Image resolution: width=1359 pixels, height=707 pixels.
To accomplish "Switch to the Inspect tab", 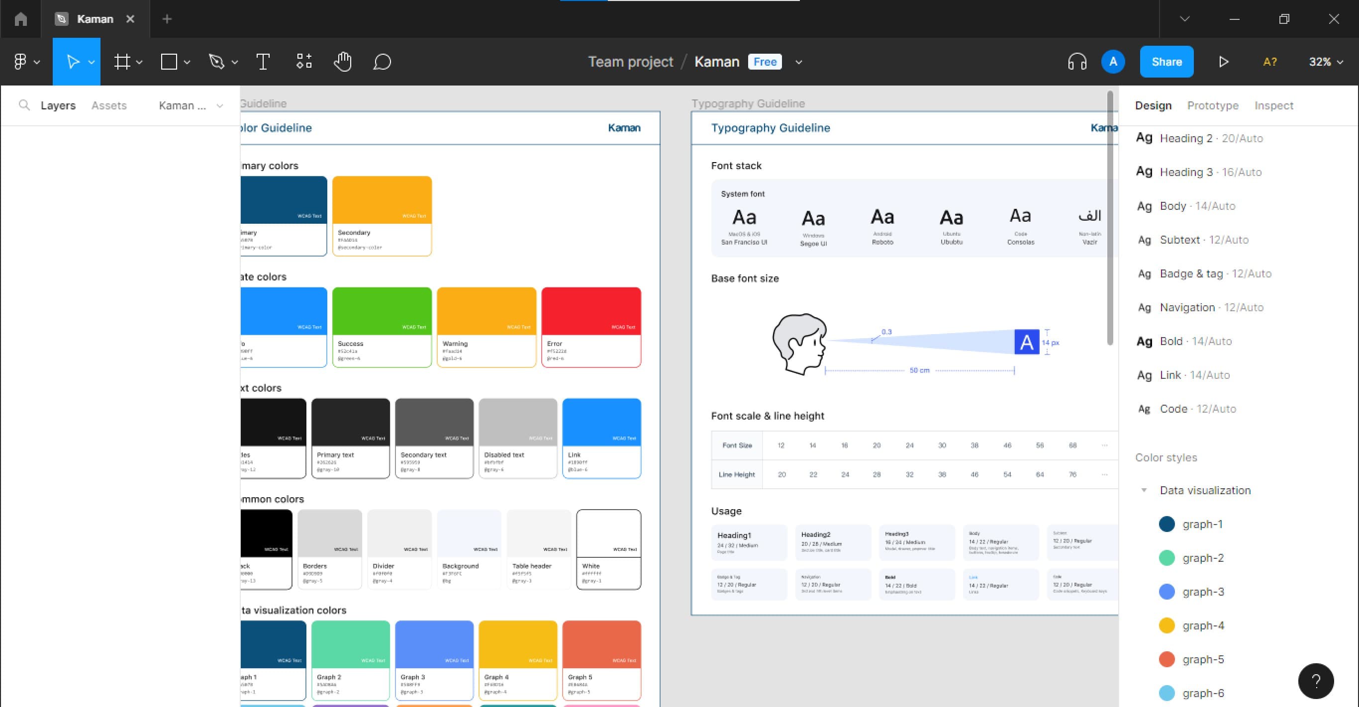I will click(1273, 105).
